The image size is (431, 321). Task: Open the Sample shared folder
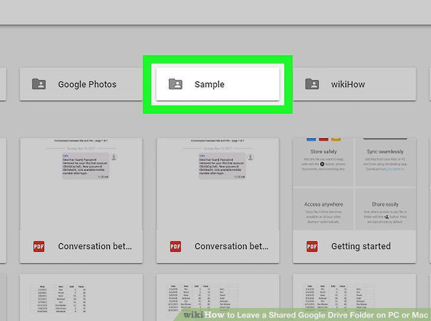[218, 84]
